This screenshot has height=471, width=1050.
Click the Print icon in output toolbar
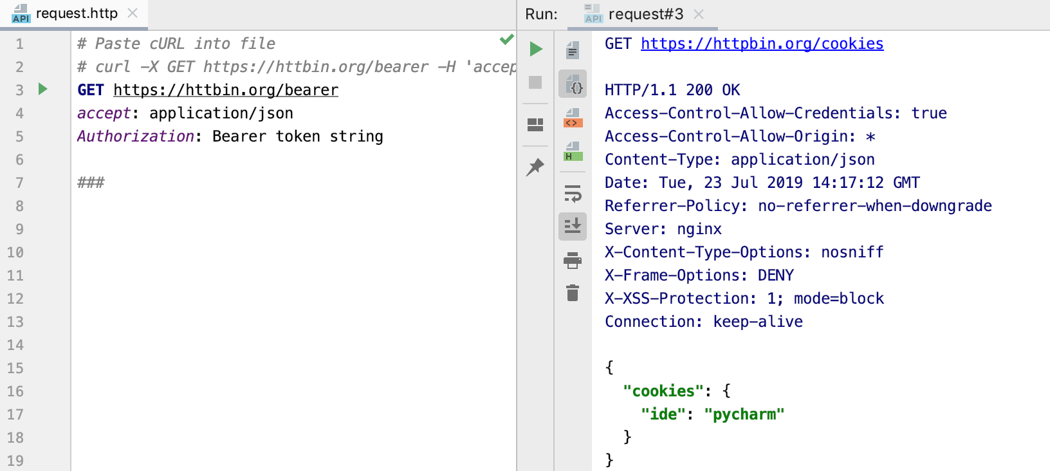tap(573, 261)
